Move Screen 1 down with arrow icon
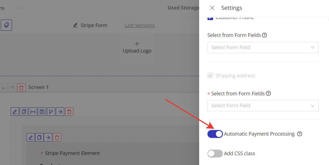Image resolution: width=329 pixels, height=165 pixels. pyautogui.click(x=3, y=88)
